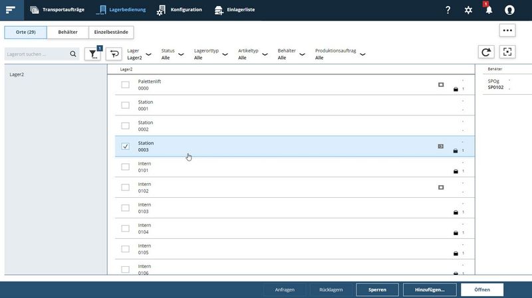
Task: Switch to the Behälter tab
Action: 67,32
